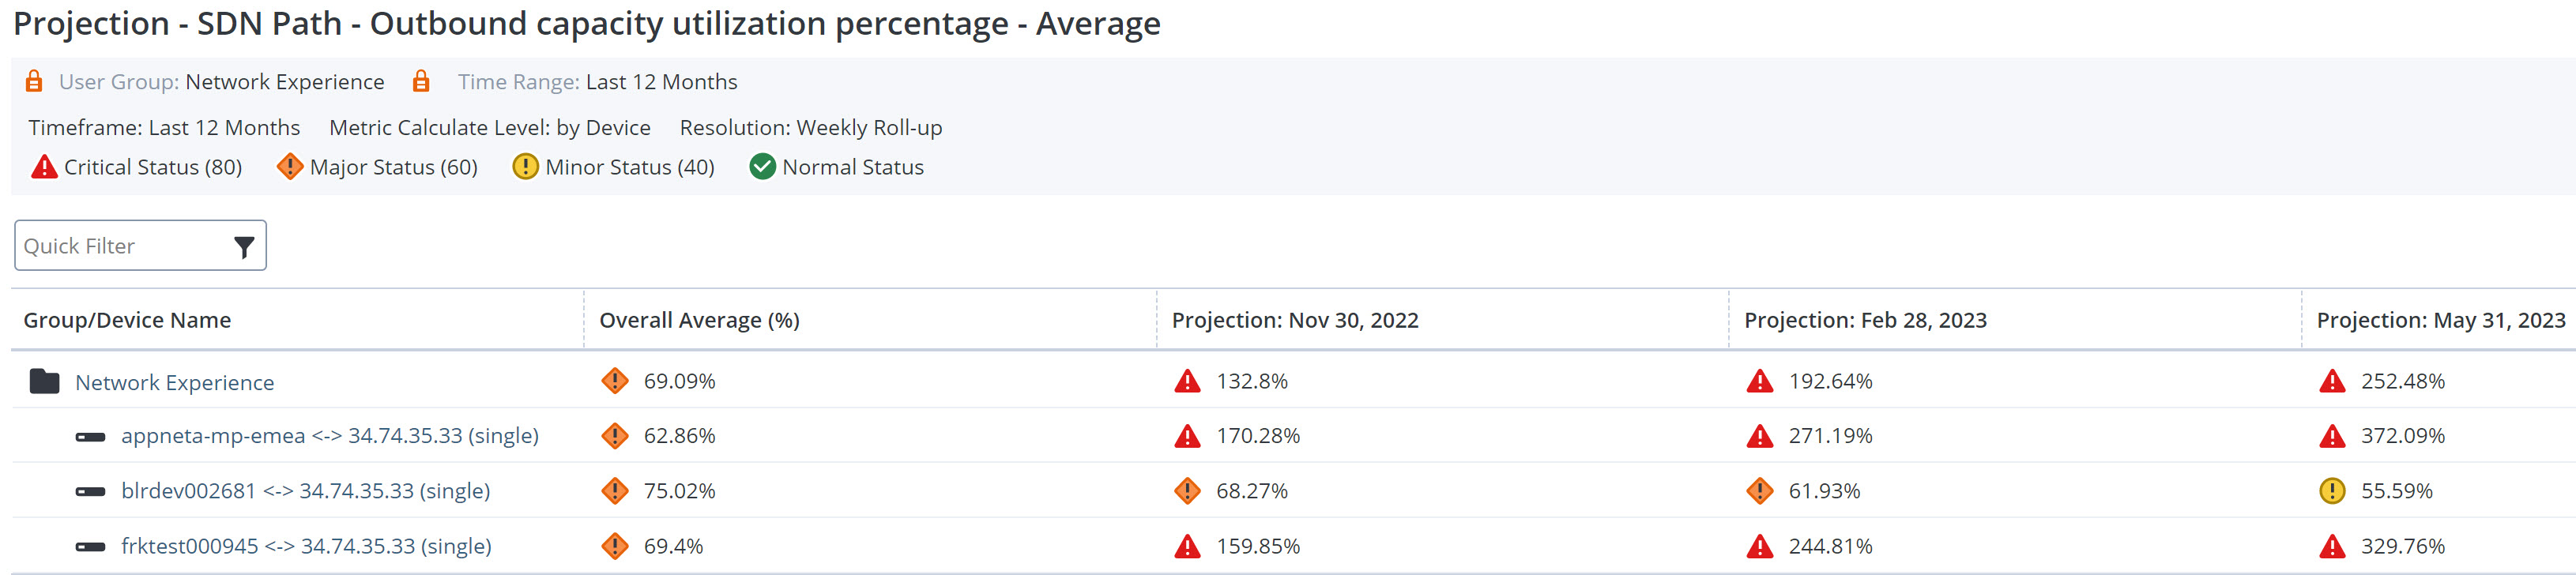Click the Major Status orange diamond legend icon
Viewport: 2576px width, 586px height.
pyautogui.click(x=289, y=166)
